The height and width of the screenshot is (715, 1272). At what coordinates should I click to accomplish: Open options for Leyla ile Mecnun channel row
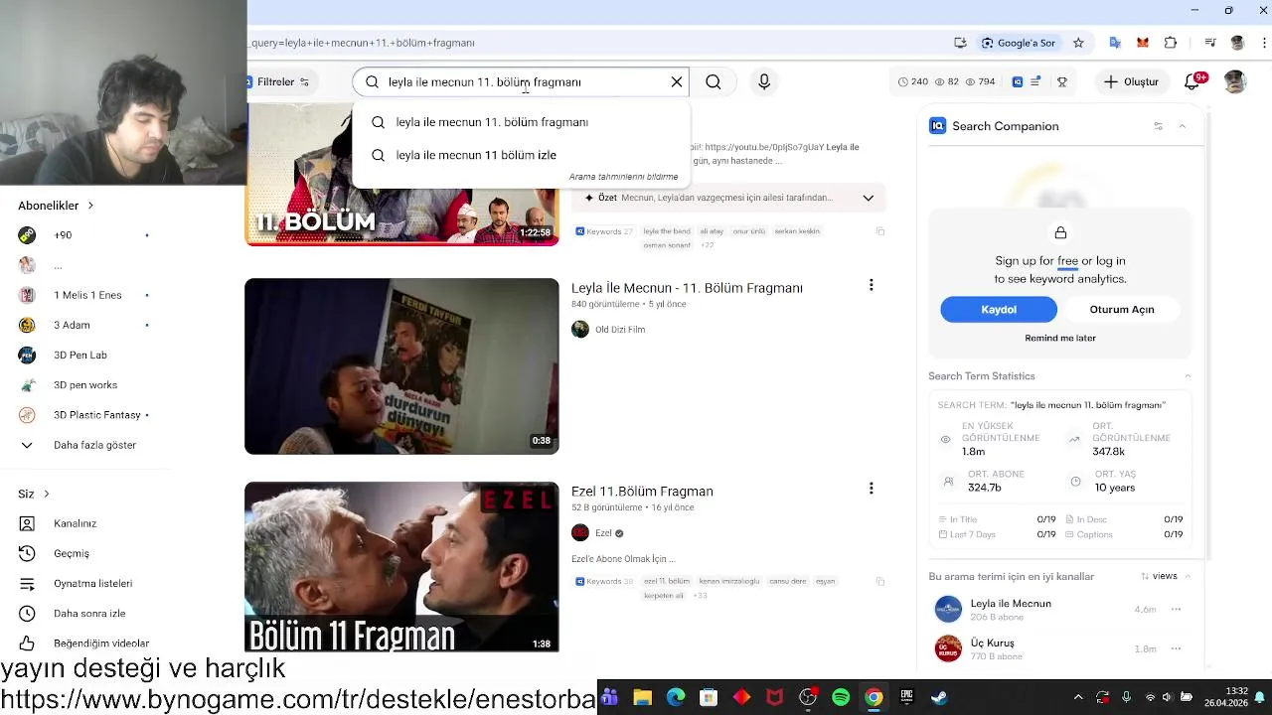click(x=1176, y=609)
